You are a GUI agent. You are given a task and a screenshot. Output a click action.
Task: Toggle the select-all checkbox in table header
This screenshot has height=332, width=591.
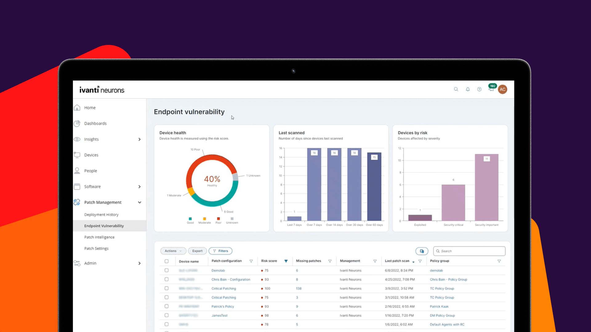pos(167,261)
